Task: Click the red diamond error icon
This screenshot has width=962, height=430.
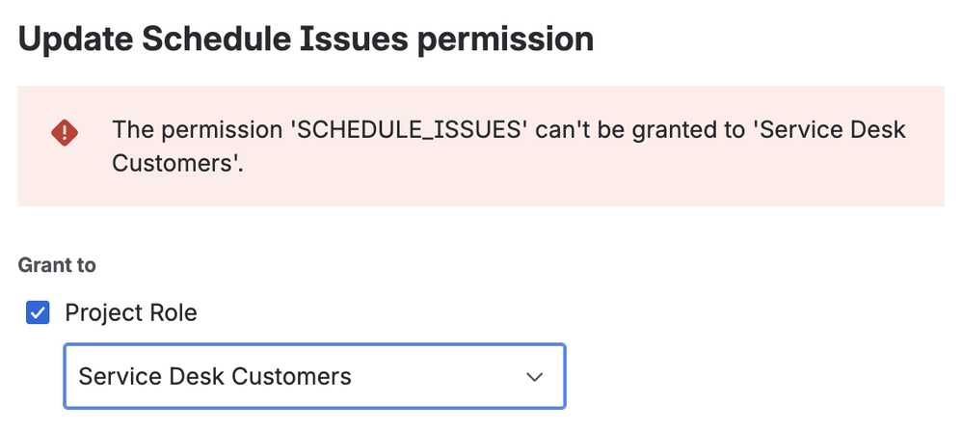Action: [65, 133]
